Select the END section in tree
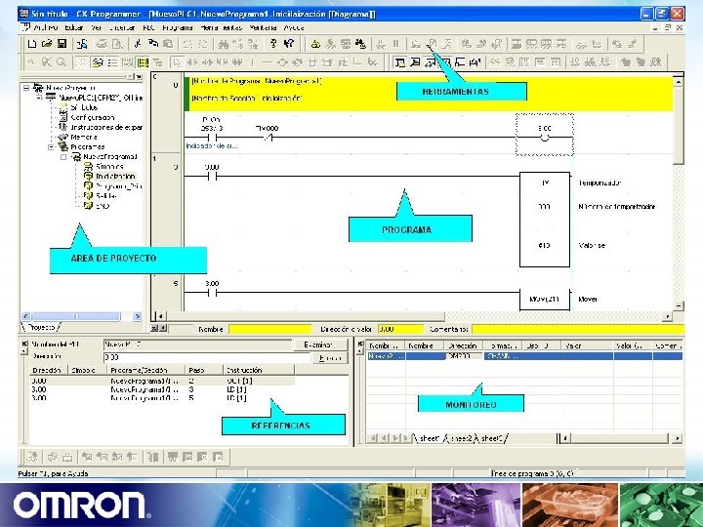 tap(103, 206)
